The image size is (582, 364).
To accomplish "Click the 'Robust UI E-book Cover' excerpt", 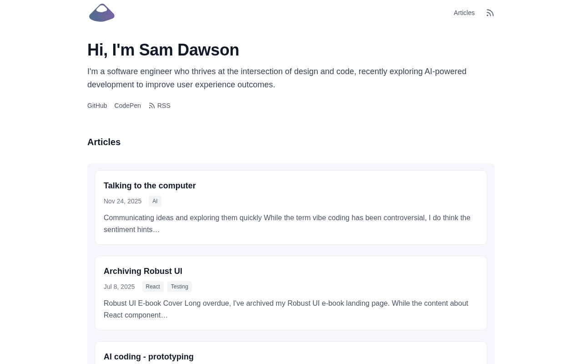I will click(x=286, y=309).
